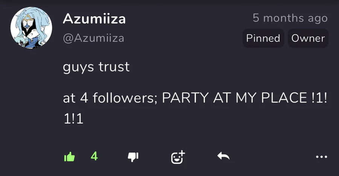
Task: Click the Azumiiza display name
Action: tap(94, 18)
